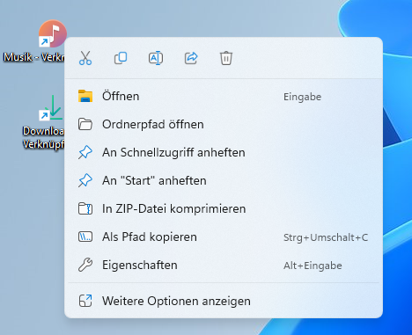
Task: Choose Ordnerpfad öffnen
Action: pyautogui.click(x=224, y=124)
